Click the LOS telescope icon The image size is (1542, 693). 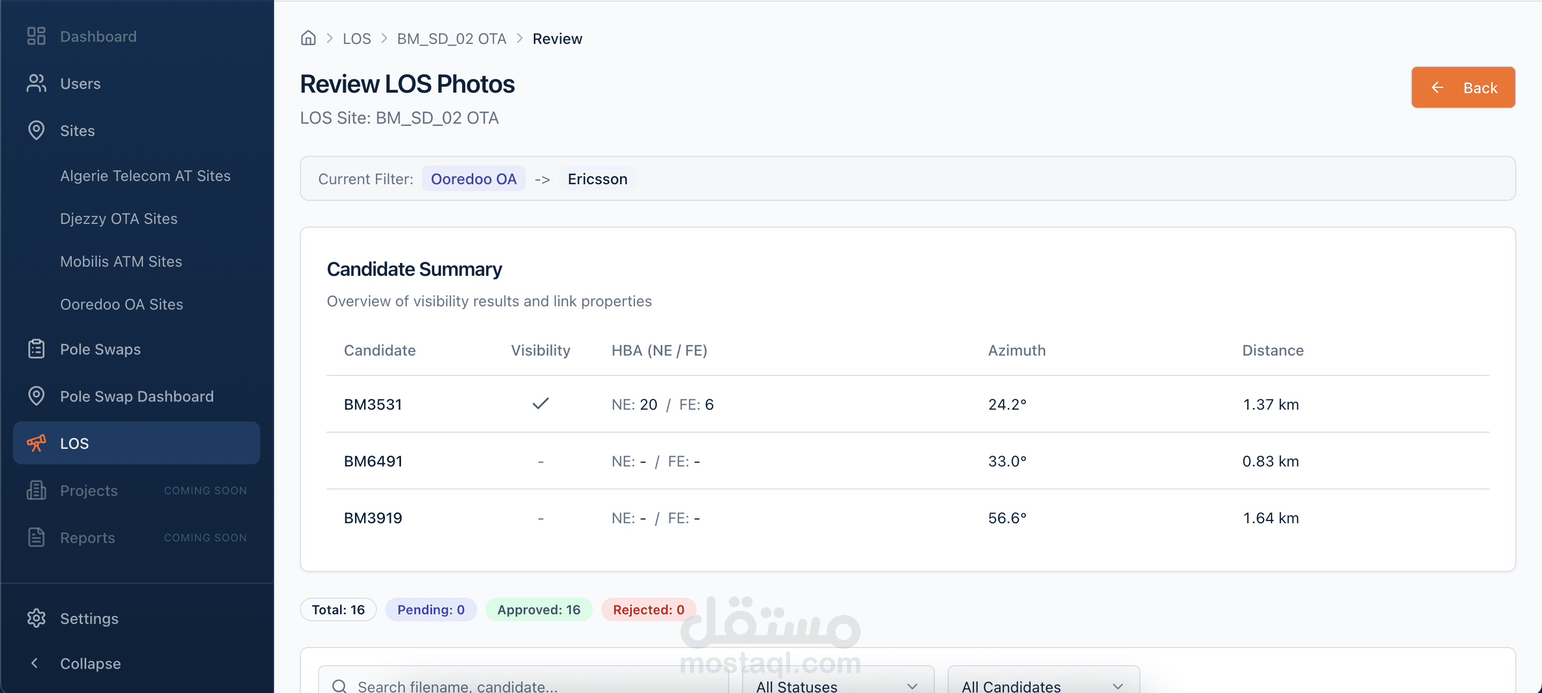pos(36,443)
